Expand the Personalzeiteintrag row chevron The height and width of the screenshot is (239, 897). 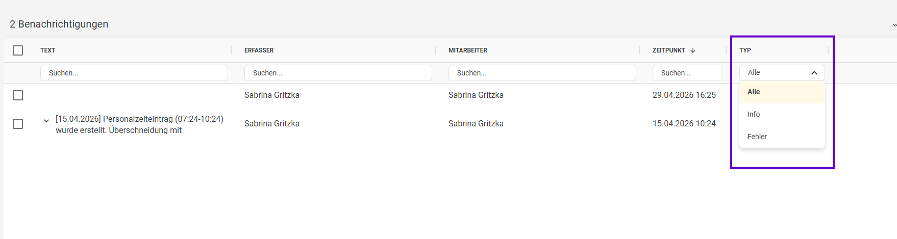tap(46, 121)
